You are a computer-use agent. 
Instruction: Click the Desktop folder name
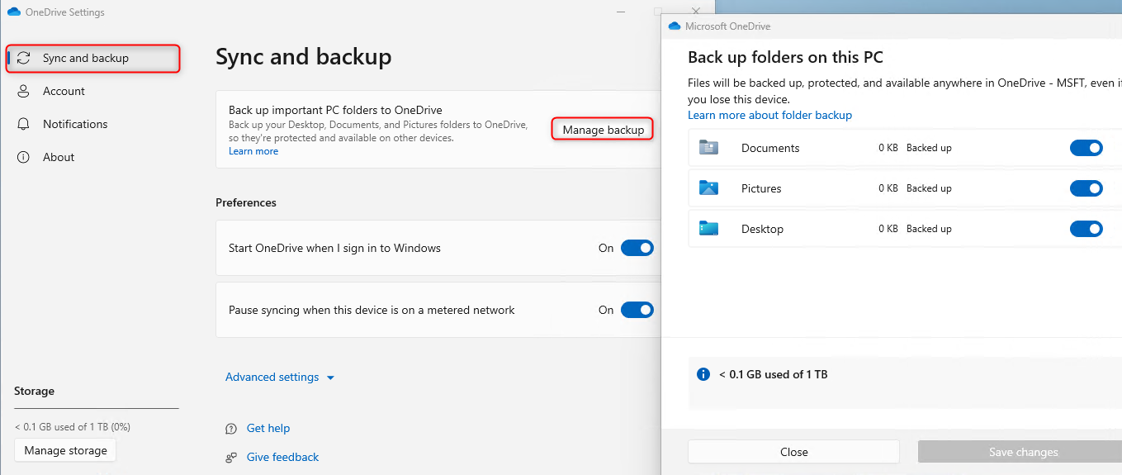tap(762, 229)
